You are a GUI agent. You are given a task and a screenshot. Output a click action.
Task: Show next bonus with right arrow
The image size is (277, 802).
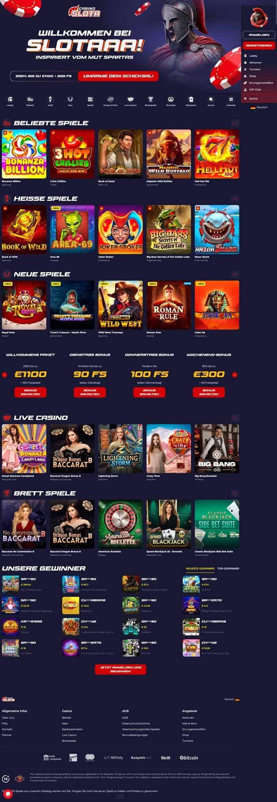(x=235, y=375)
